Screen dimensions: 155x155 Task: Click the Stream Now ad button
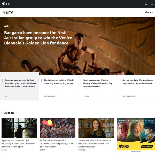coord(147,146)
